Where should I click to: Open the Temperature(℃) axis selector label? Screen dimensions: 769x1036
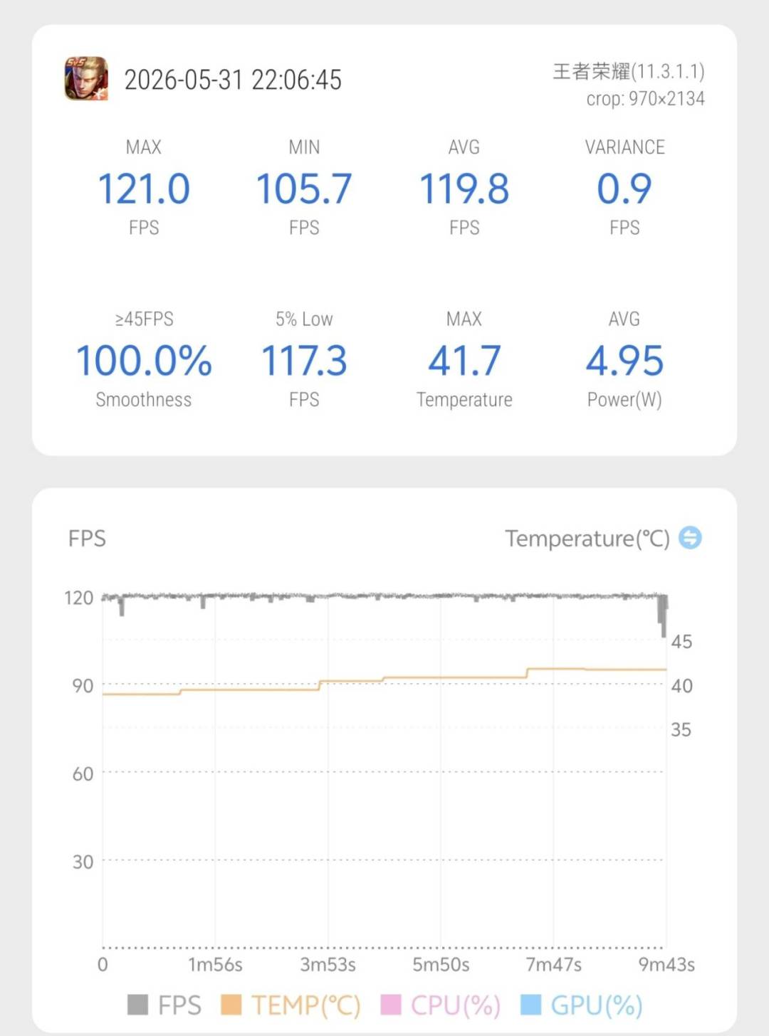coord(587,539)
